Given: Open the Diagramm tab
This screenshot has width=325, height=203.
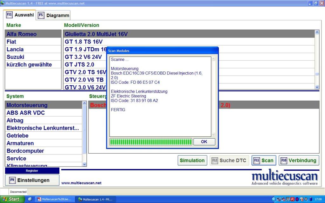Looking at the screenshot, I should click(53, 15).
